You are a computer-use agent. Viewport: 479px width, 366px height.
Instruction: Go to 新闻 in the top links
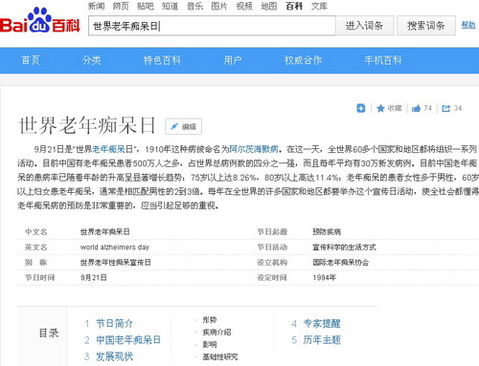96,6
